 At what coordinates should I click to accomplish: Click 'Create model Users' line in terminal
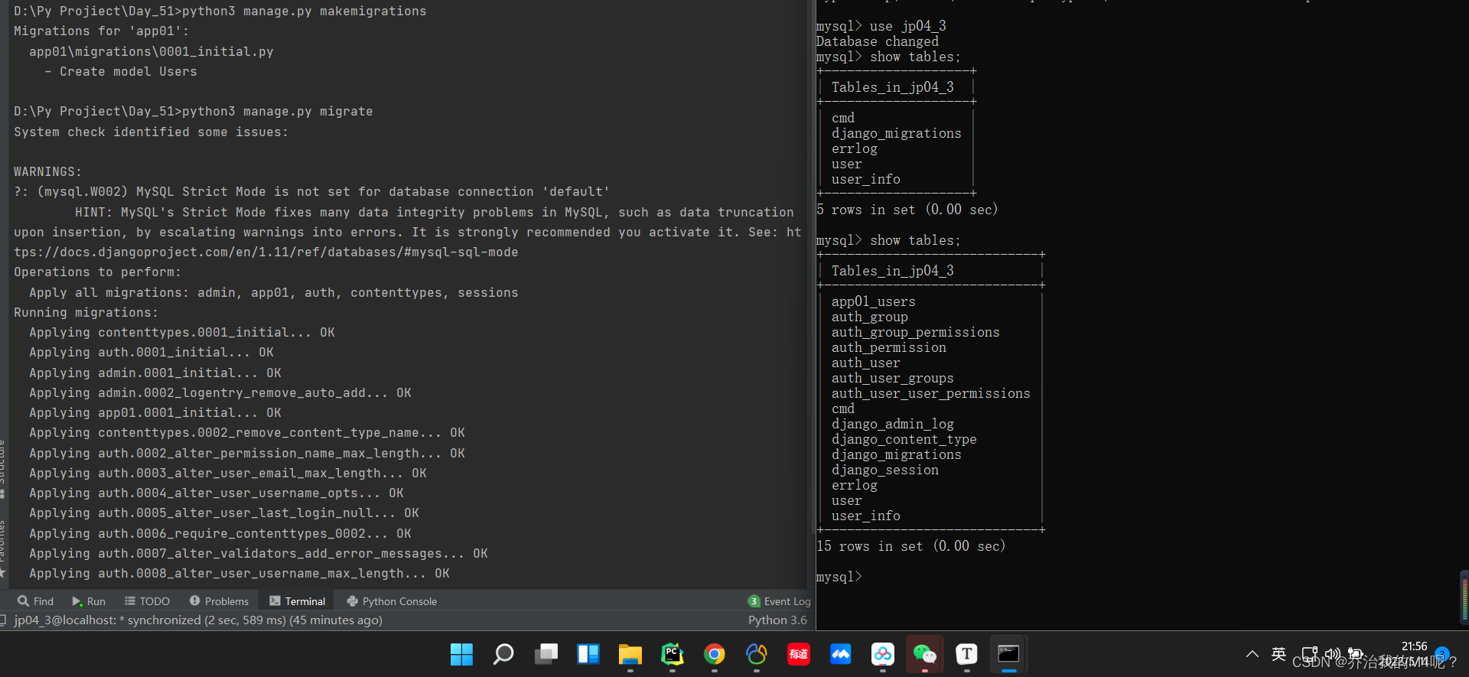point(128,72)
